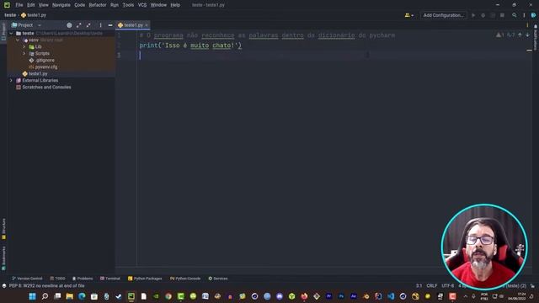This screenshot has height=303, width=539.
Task: Open the Problems tool window
Action: pyautogui.click(x=83, y=279)
